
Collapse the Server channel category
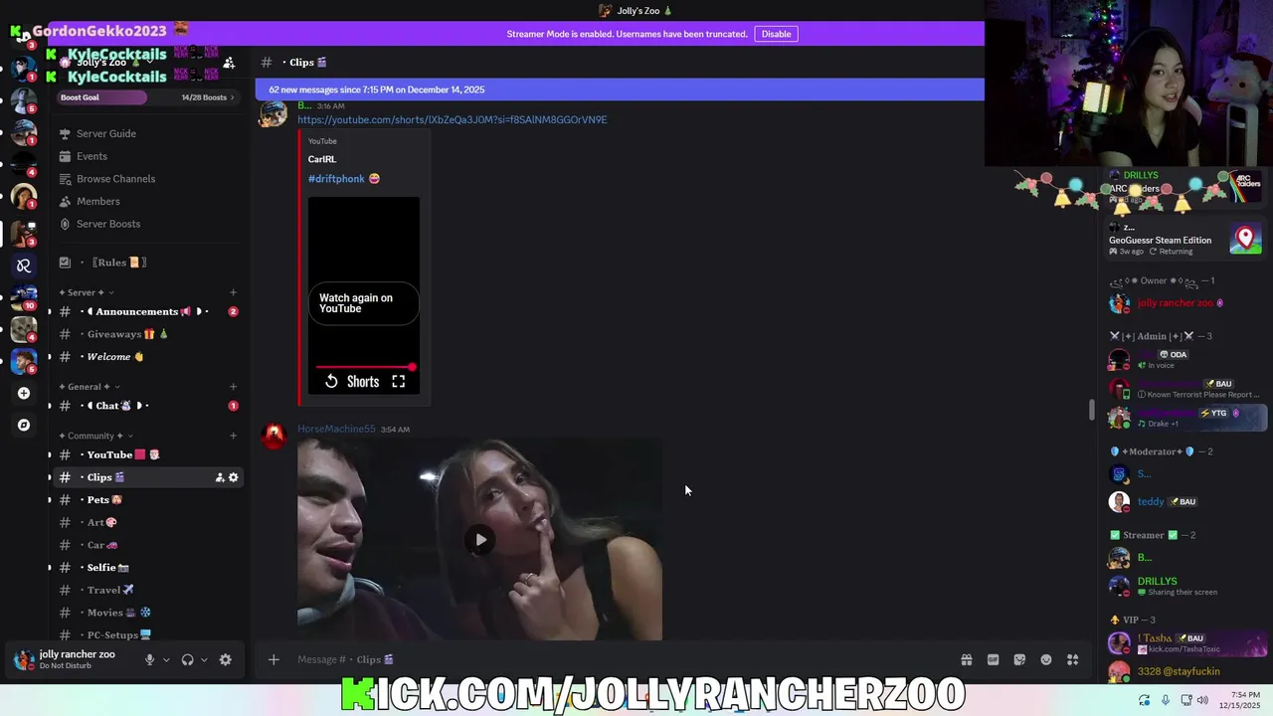click(86, 292)
